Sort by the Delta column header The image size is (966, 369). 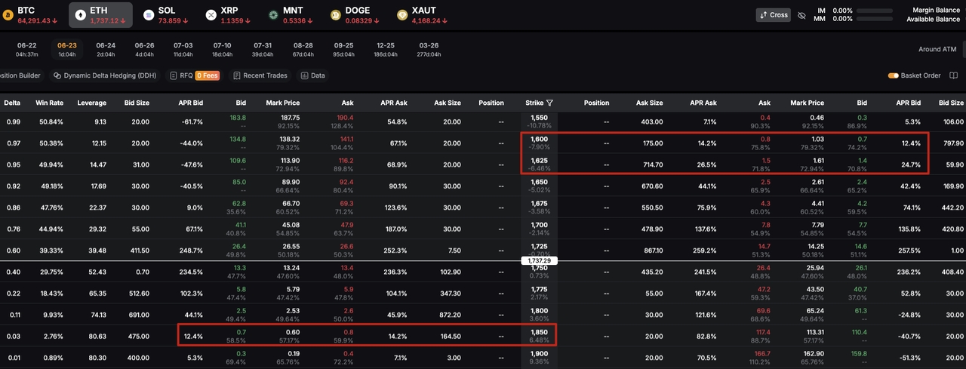[12, 103]
